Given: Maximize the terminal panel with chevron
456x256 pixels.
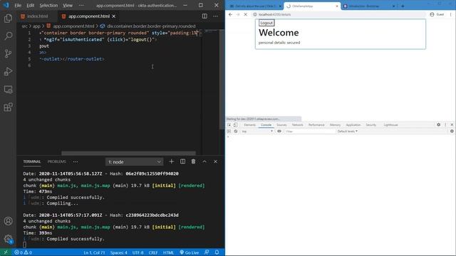Looking at the screenshot, I should point(204,161).
